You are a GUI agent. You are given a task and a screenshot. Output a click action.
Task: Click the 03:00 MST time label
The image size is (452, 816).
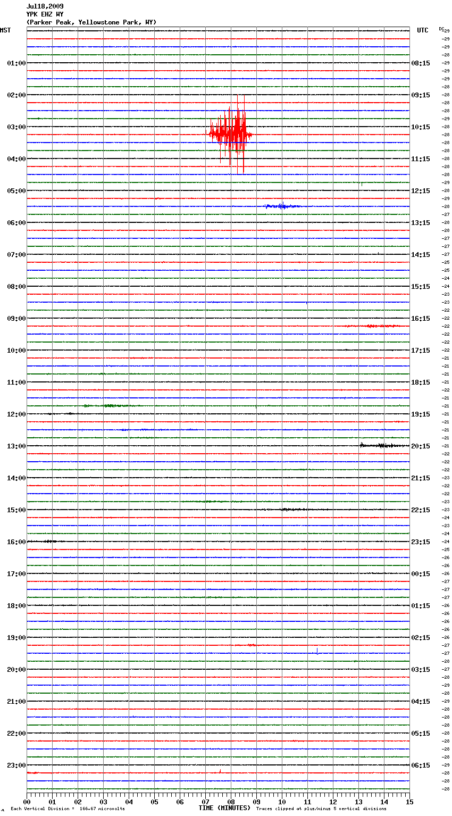tap(16, 127)
